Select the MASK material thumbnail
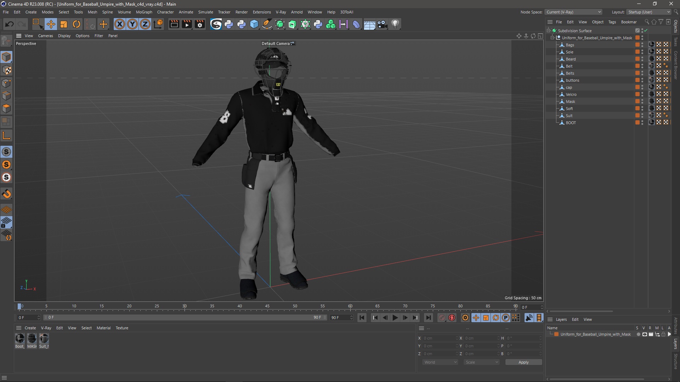 (x=32, y=338)
